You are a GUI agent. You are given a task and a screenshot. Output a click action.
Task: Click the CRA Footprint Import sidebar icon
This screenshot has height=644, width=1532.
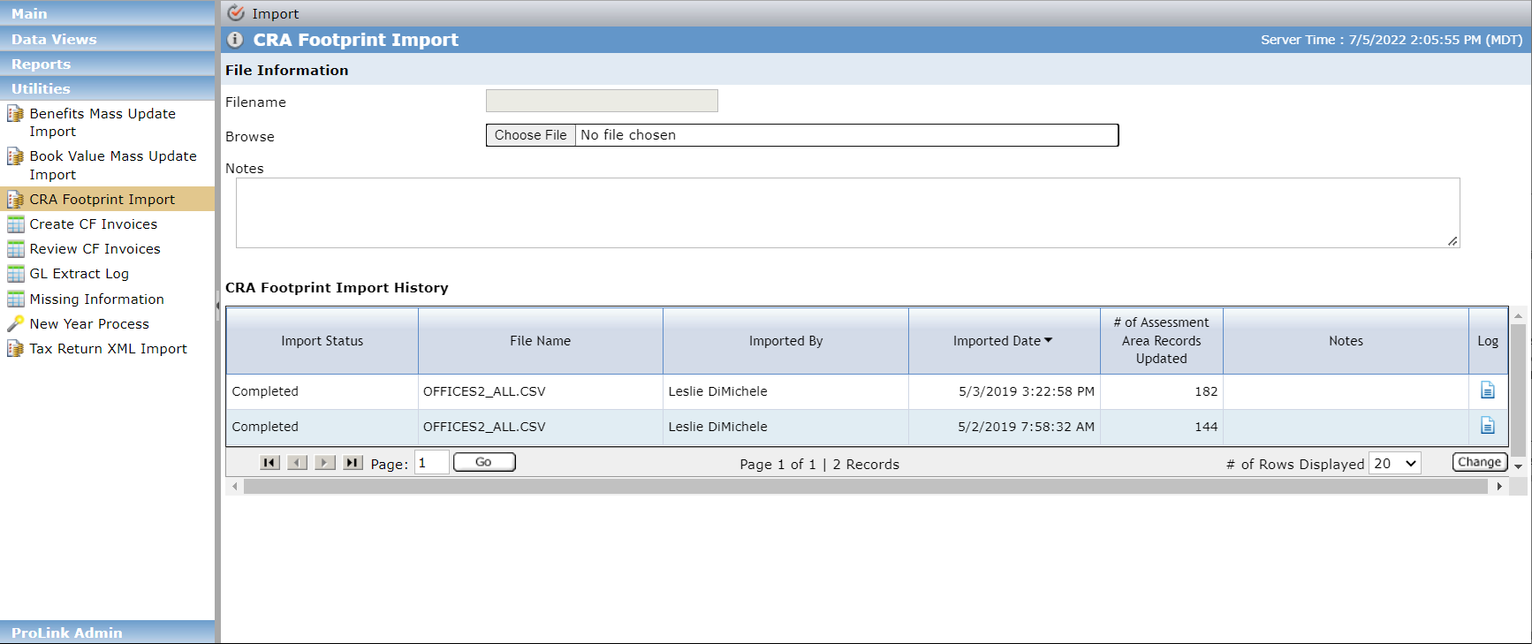[x=16, y=200]
